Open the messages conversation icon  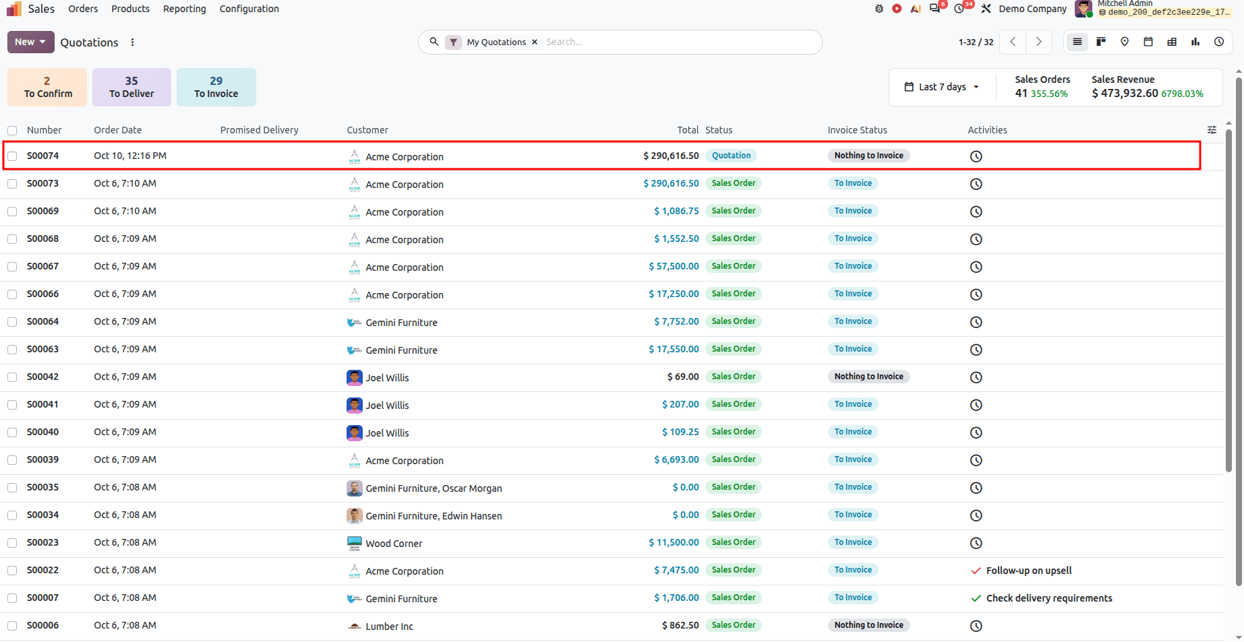click(935, 9)
